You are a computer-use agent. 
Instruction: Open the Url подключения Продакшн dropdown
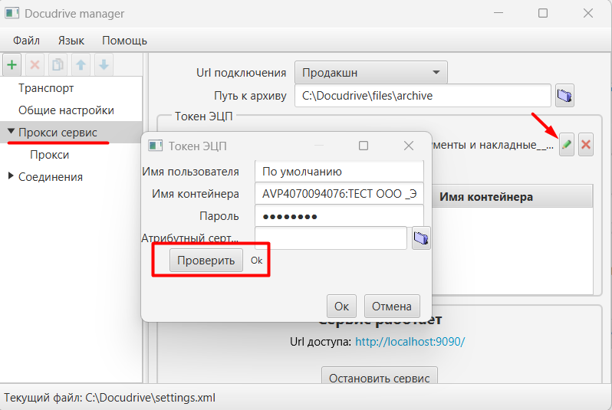(370, 73)
